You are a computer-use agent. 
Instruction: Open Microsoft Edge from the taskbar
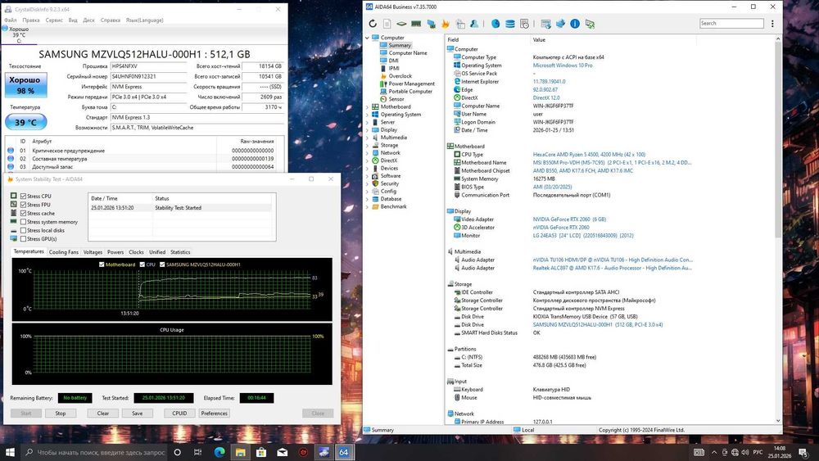[x=219, y=452]
